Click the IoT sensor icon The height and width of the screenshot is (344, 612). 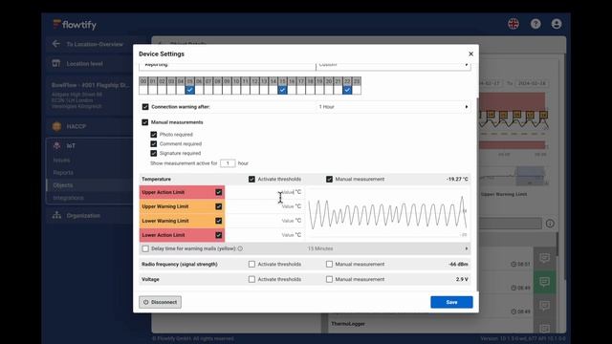pyautogui.click(x=56, y=145)
